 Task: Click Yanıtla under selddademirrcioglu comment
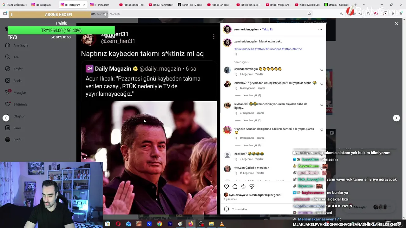pyautogui.click(x=259, y=74)
